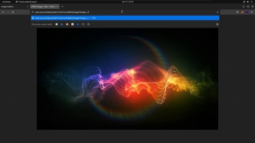The height and width of the screenshot is (143, 255).
Task: Minimize the Firefox window
Action: [x=243, y=7]
